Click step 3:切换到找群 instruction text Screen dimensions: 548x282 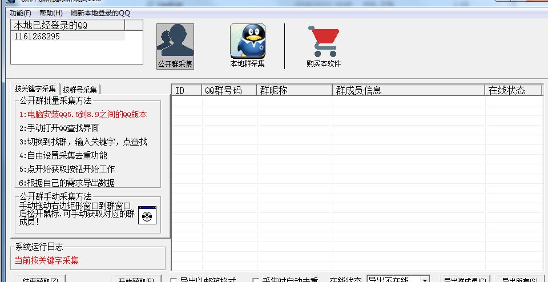click(x=83, y=142)
